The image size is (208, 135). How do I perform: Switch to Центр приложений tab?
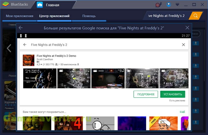54,16
